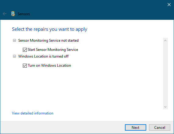Click the scrollbar down arrow
This screenshot has height=134, width=174.
[x=165, y=107]
